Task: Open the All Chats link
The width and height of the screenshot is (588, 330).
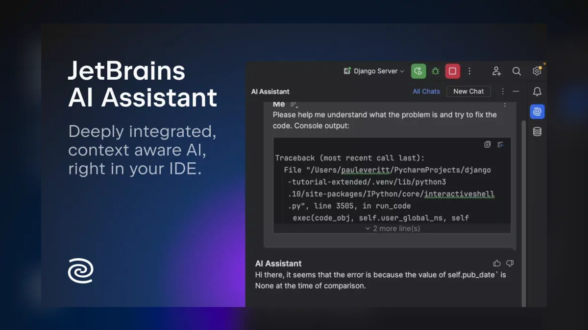Action: [426, 91]
